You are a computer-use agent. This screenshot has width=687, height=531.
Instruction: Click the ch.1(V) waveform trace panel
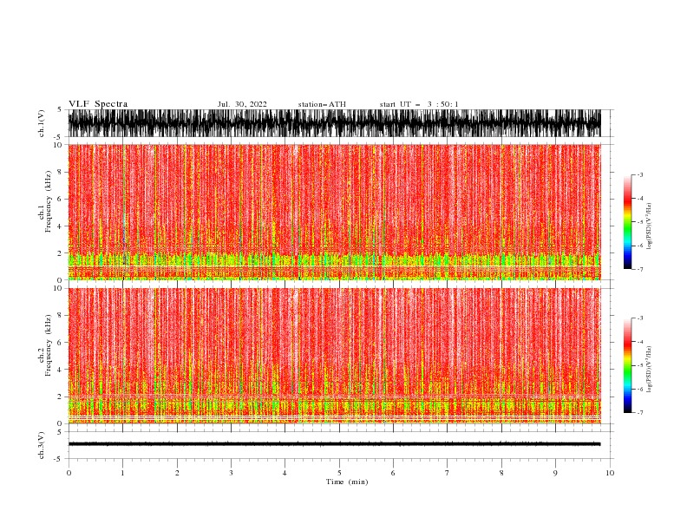[334, 123]
